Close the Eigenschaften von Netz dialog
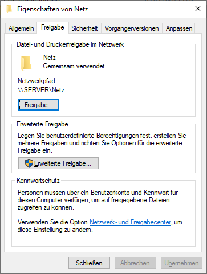 [198, 9]
